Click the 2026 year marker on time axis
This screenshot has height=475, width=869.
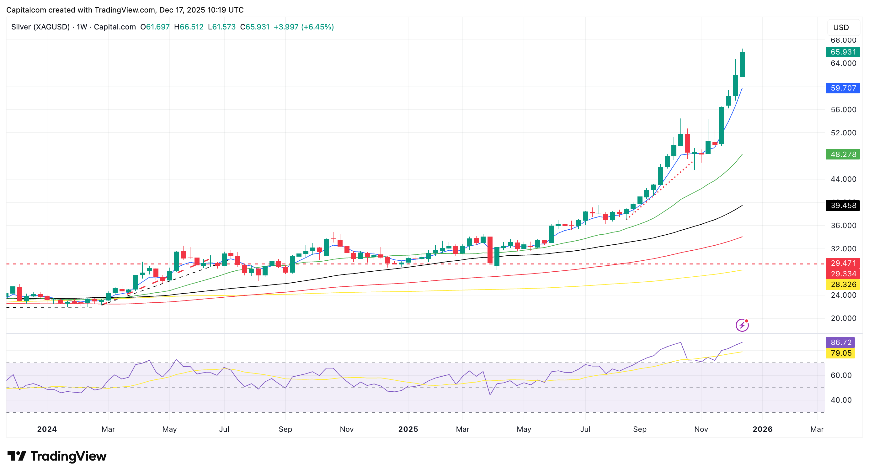tap(762, 429)
